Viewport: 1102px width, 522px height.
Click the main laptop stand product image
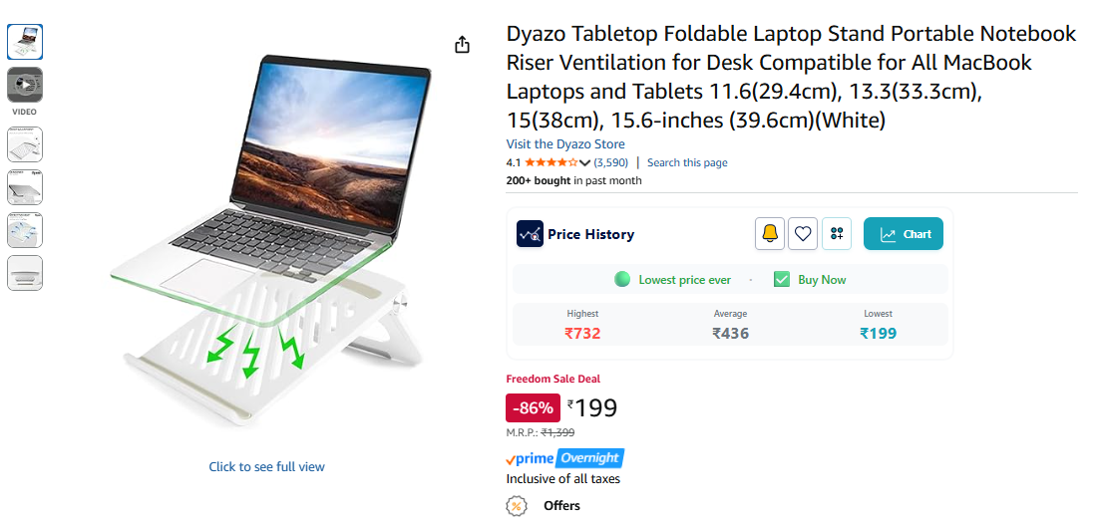click(x=266, y=238)
